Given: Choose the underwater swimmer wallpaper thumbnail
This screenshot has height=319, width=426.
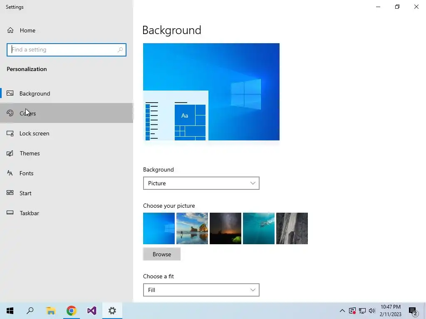Looking at the screenshot, I should 259,228.
